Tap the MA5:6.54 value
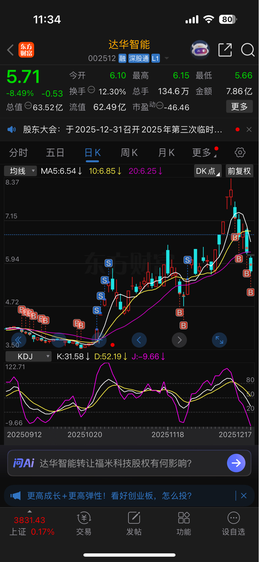Screen dimensions: 259x562 (x=61, y=171)
